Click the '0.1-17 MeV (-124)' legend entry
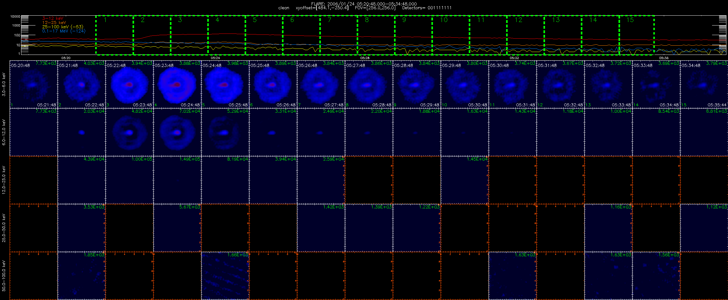 point(64,31)
